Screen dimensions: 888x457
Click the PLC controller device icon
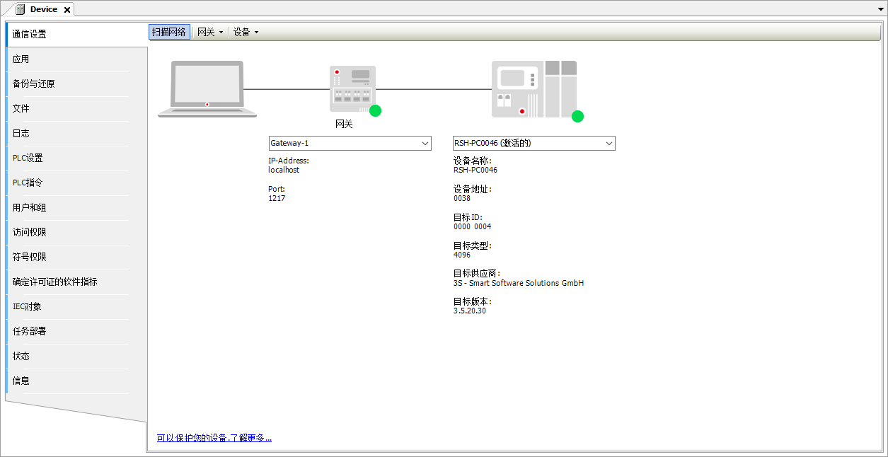[534, 88]
